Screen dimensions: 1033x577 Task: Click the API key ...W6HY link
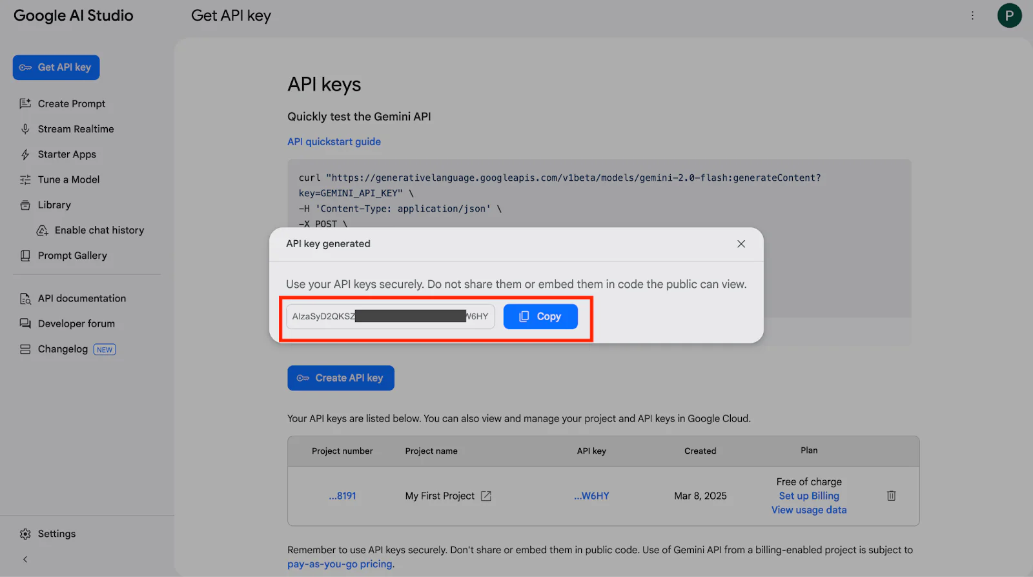pyautogui.click(x=591, y=496)
